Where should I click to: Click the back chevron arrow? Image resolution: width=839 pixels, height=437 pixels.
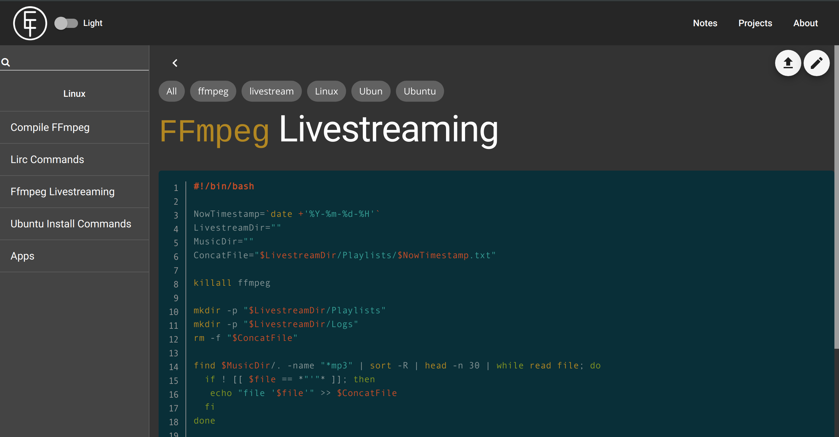175,63
